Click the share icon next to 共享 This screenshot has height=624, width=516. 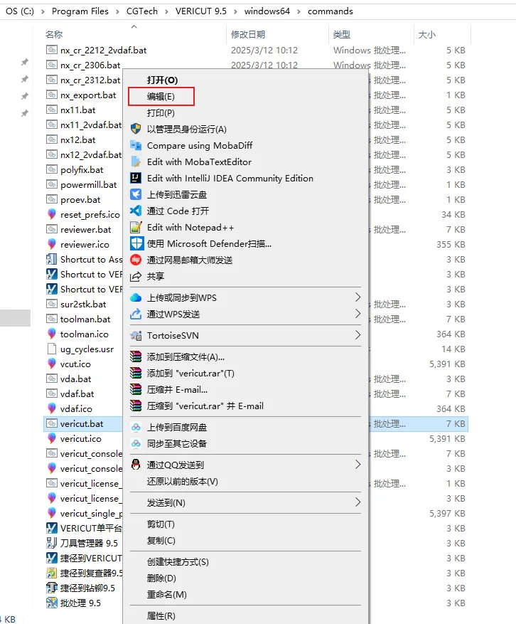pyautogui.click(x=136, y=276)
